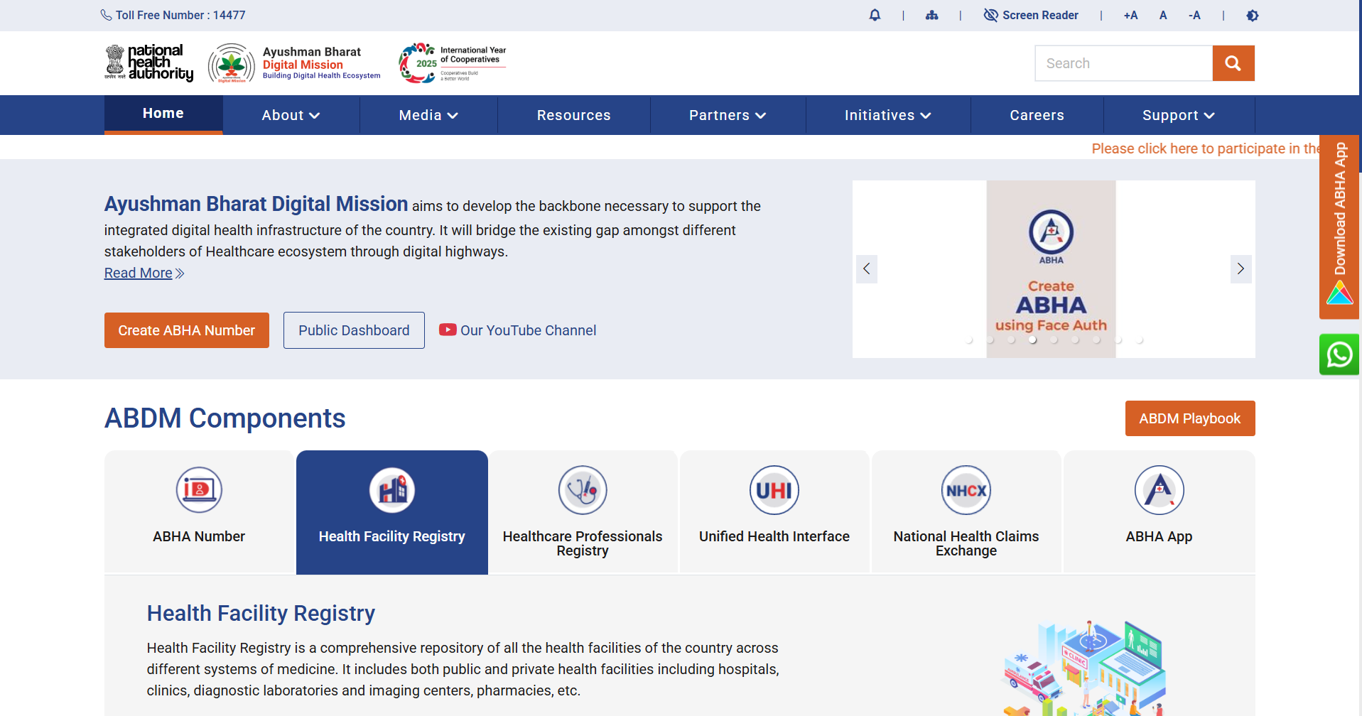The width and height of the screenshot is (1362, 716).
Task: Select Healthcare Professionals Registry tab
Action: point(583,511)
